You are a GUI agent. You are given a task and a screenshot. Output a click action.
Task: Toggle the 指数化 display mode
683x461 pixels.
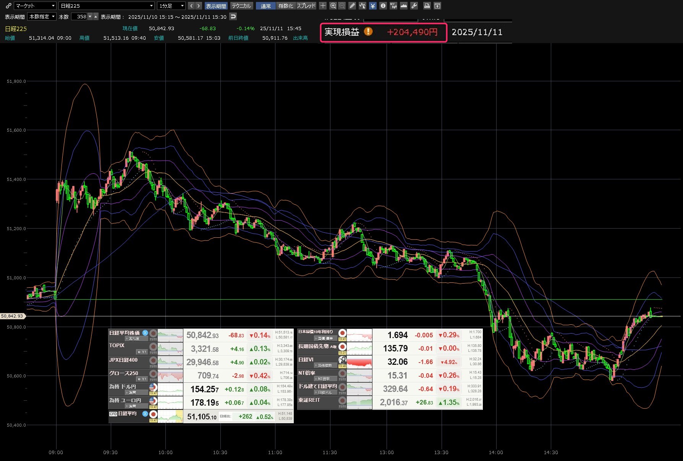(286, 6)
